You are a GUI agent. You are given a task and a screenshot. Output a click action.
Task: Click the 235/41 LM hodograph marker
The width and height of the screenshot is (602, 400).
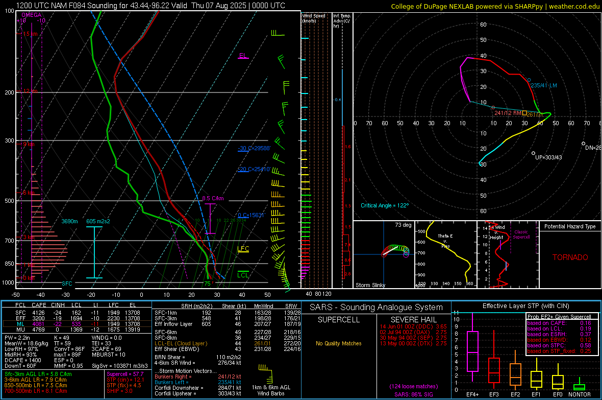[529, 80]
